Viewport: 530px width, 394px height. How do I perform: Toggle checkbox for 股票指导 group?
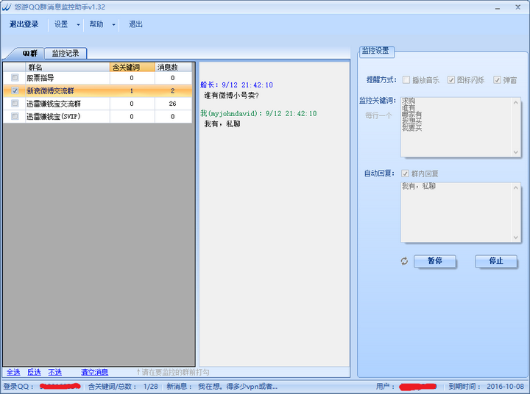(x=15, y=78)
